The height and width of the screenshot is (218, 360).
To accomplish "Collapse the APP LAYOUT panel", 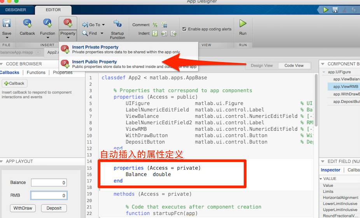I will [2, 161].
